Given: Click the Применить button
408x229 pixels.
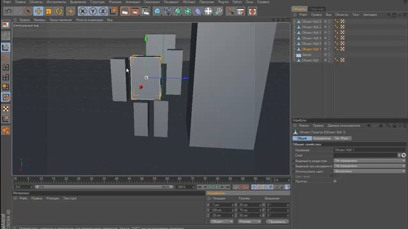Looking at the screenshot, I should point(277,221).
